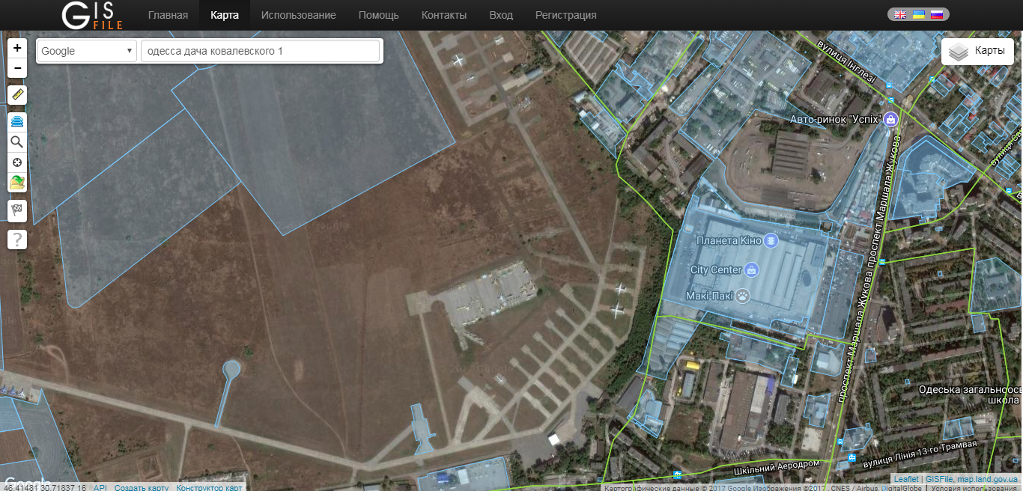Open the question mark help tool
Image resolution: width=1023 pixels, height=491 pixels.
(x=17, y=240)
